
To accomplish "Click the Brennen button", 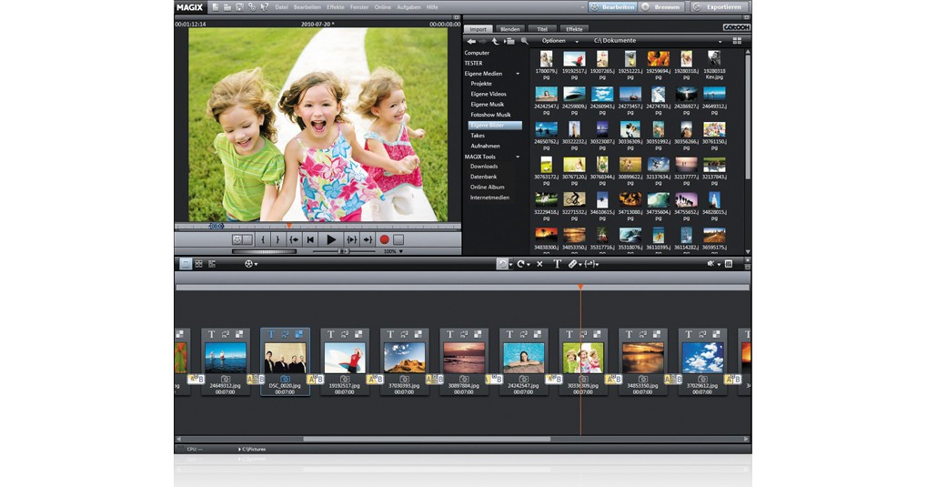I will [661, 7].
